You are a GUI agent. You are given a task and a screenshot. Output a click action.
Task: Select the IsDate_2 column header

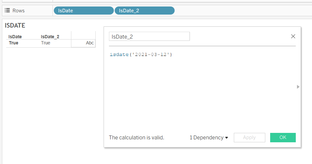click(50, 37)
